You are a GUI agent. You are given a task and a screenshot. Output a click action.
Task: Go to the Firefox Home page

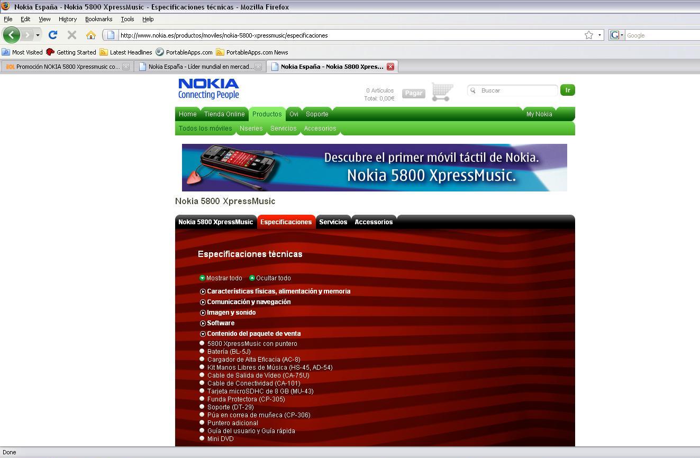(x=91, y=35)
